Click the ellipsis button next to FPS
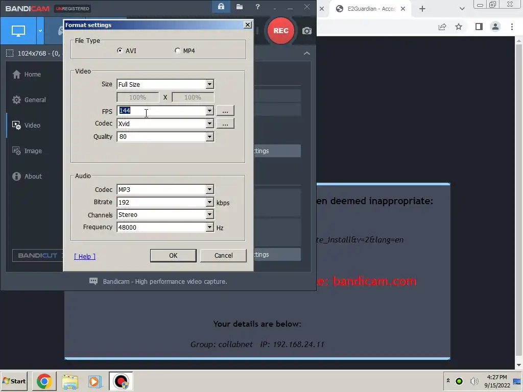The width and height of the screenshot is (523, 392). coord(225,111)
